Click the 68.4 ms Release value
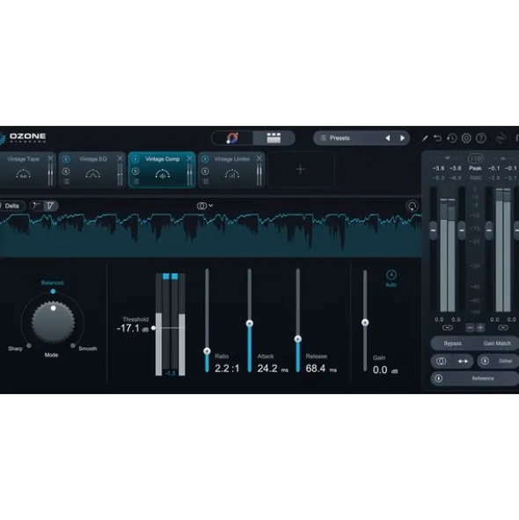The image size is (519, 520). tap(321, 369)
